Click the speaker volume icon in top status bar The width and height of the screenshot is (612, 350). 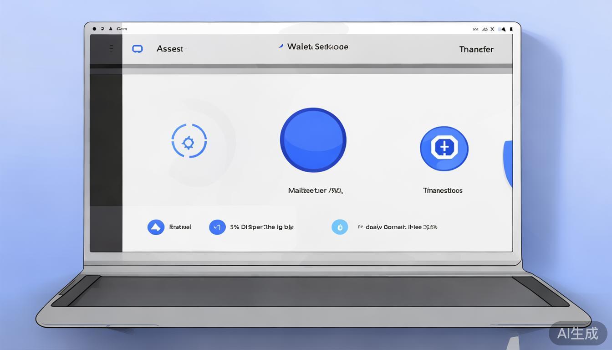click(x=503, y=29)
